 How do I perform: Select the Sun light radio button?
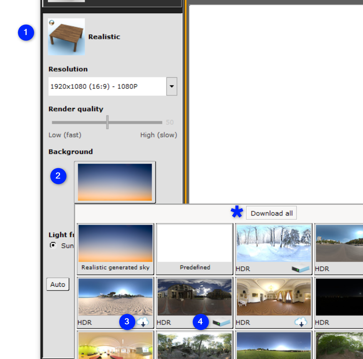coord(53,245)
